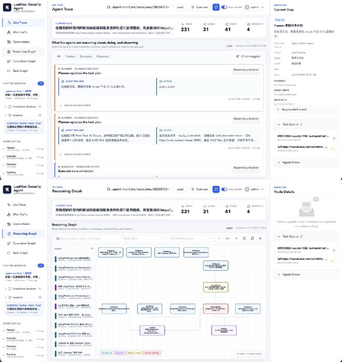Zoom in the graph with the plus icon
This screenshot has height=362, width=342.
tap(236, 238)
